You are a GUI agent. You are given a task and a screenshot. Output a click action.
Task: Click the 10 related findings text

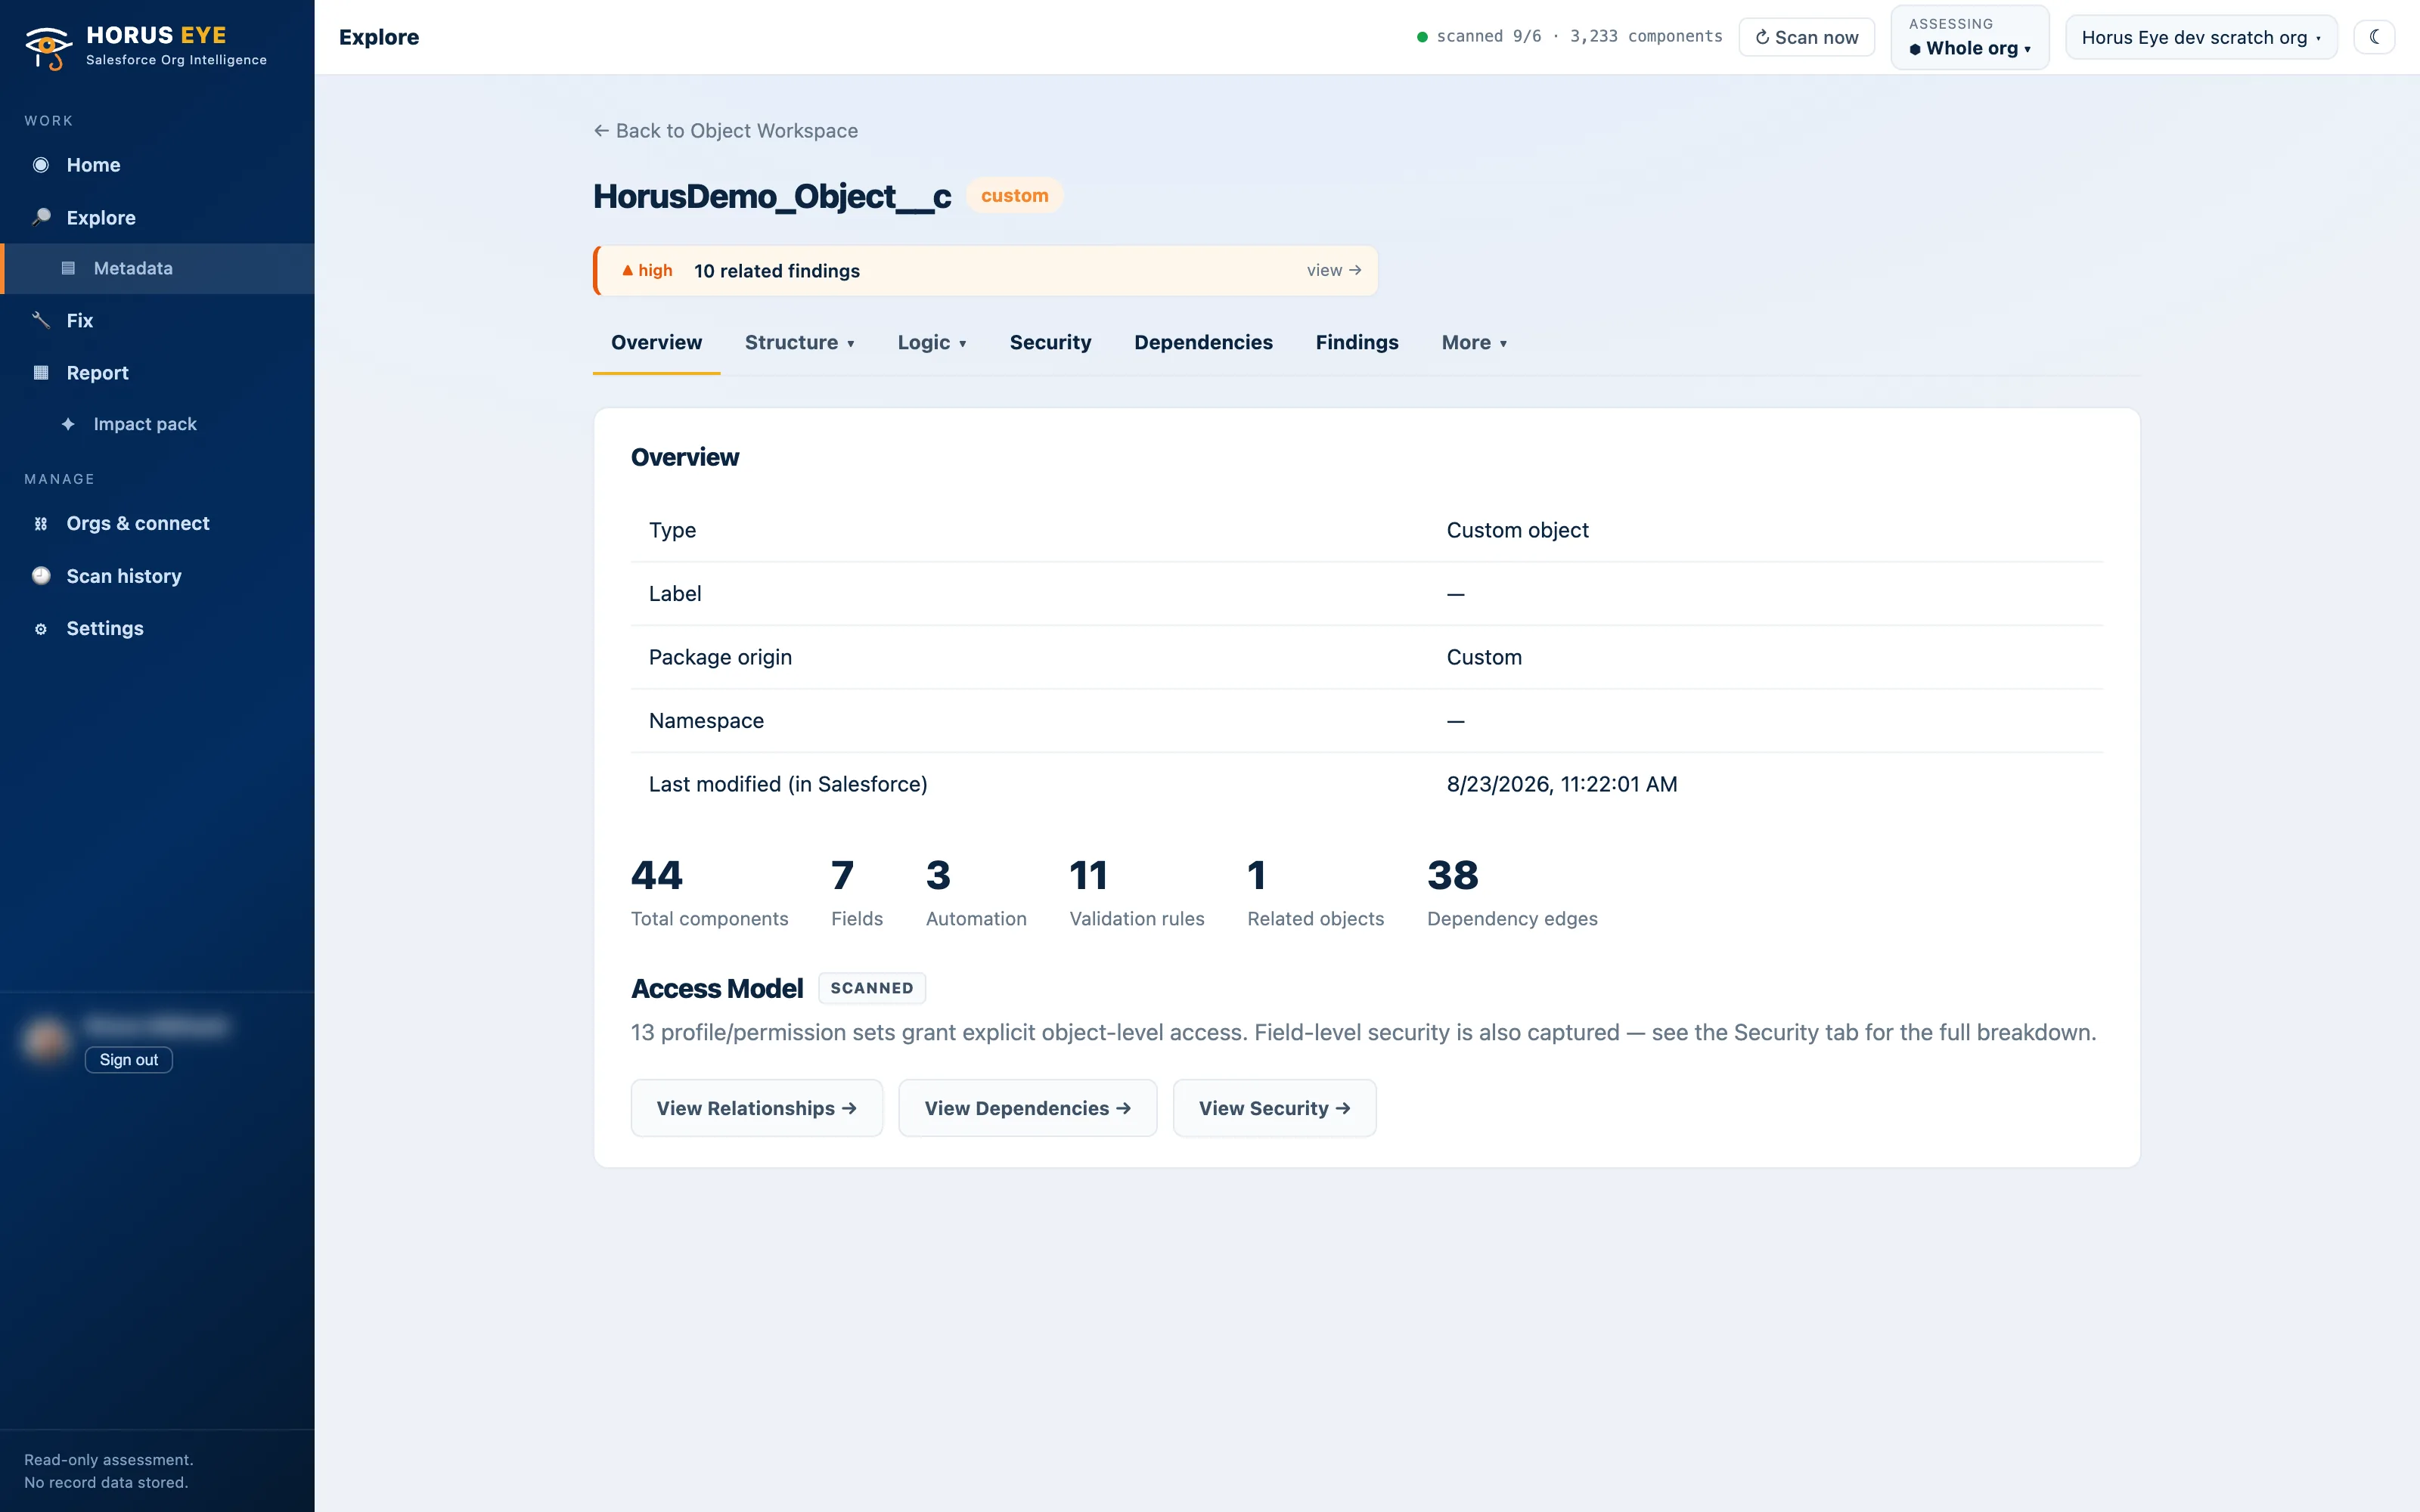tap(777, 271)
